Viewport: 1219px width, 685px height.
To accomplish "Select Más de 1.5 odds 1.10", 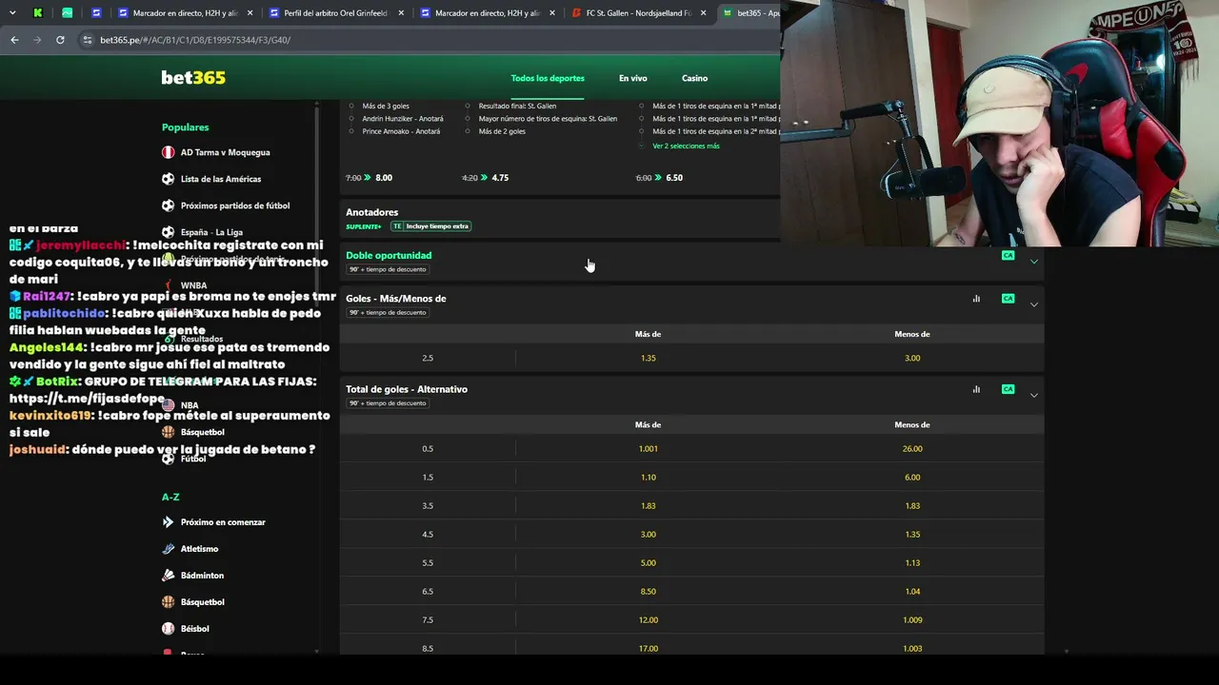I will pos(648,478).
